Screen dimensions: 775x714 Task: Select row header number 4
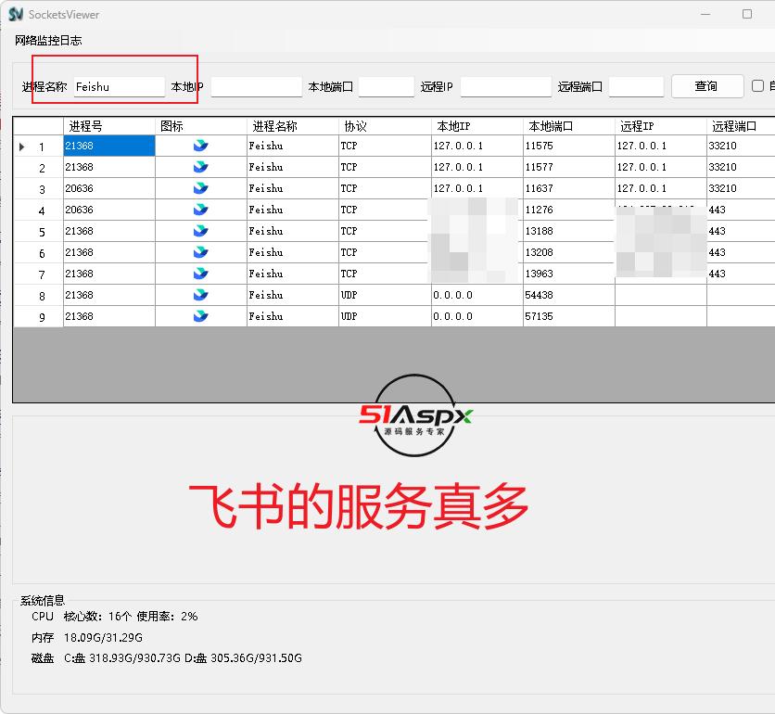(38, 210)
